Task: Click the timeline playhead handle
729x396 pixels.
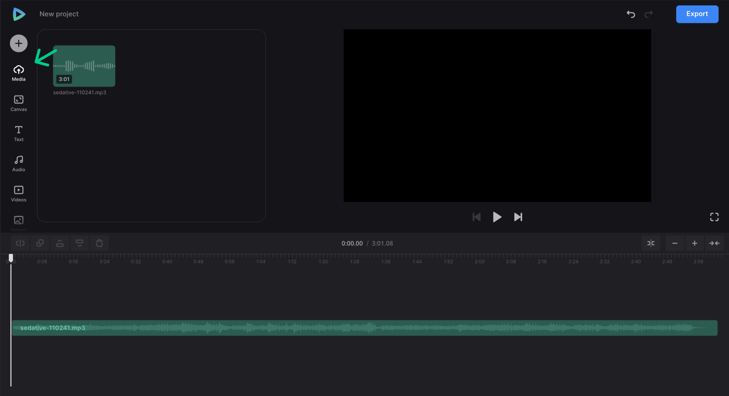Action: [x=11, y=258]
